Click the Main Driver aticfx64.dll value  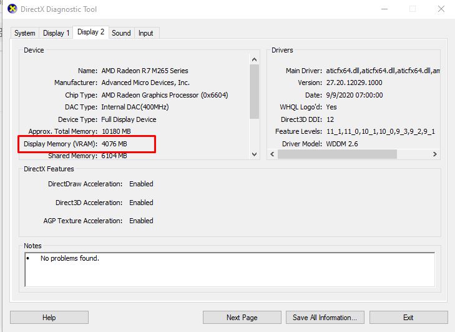coord(383,71)
